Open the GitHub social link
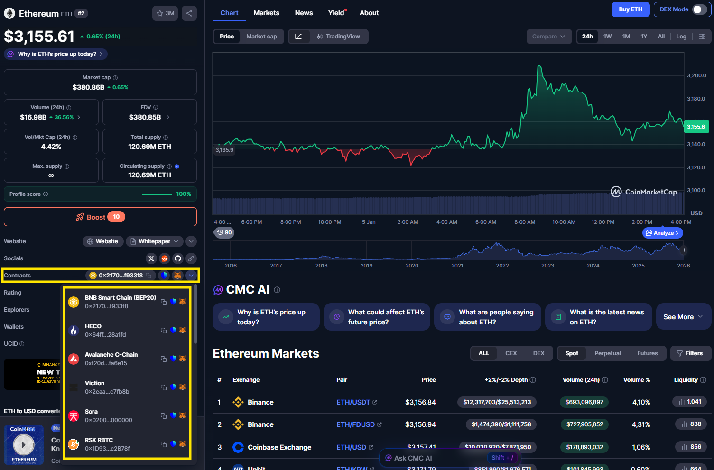 pos(178,258)
